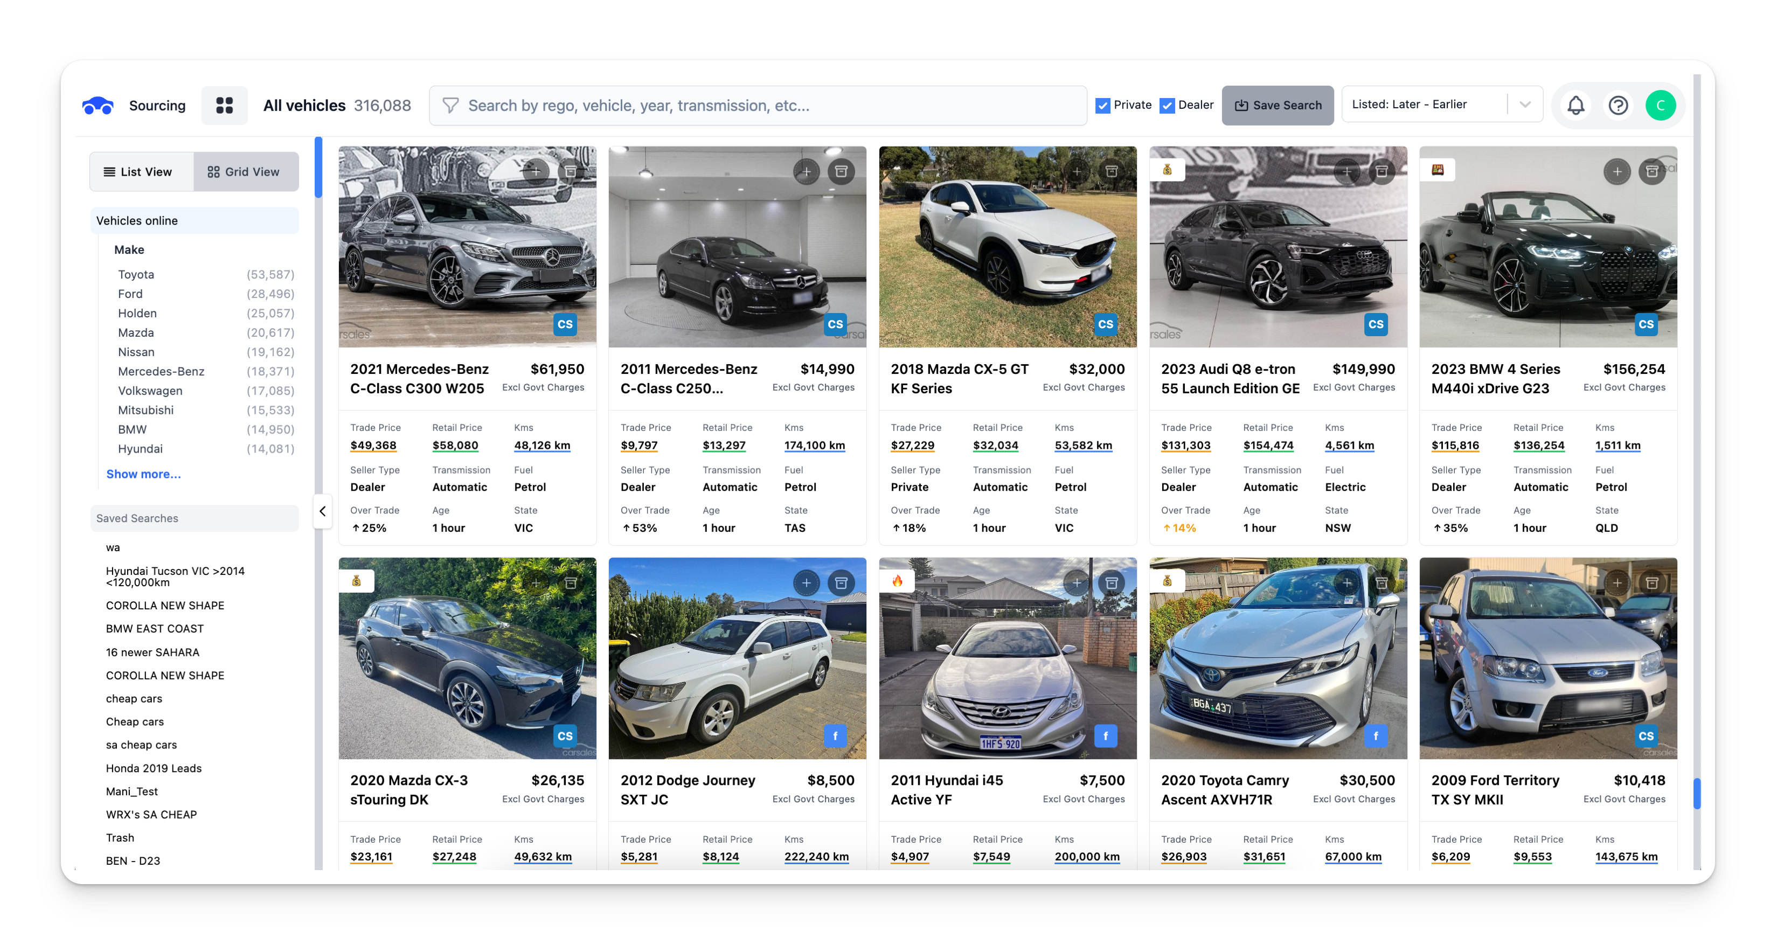Open the help question mark icon
The width and height of the screenshot is (1777, 945).
[x=1618, y=106]
